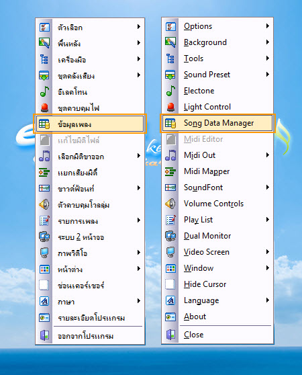Open the Background menu entry
This screenshot has height=375, width=302.
(x=217, y=42)
